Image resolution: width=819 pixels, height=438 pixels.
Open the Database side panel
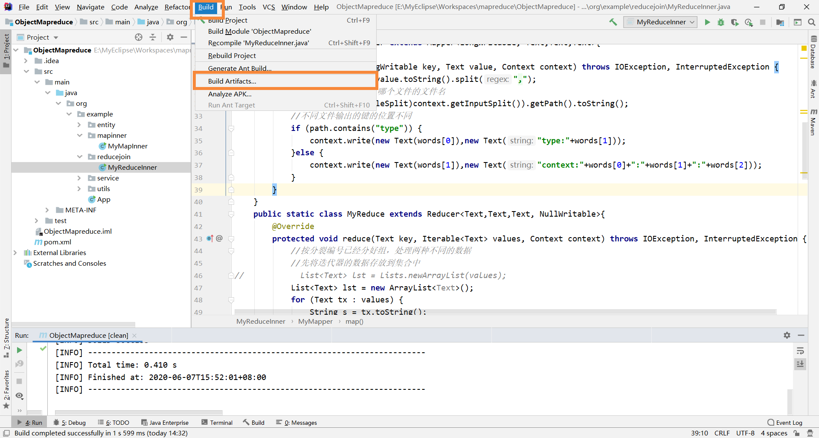point(813,52)
